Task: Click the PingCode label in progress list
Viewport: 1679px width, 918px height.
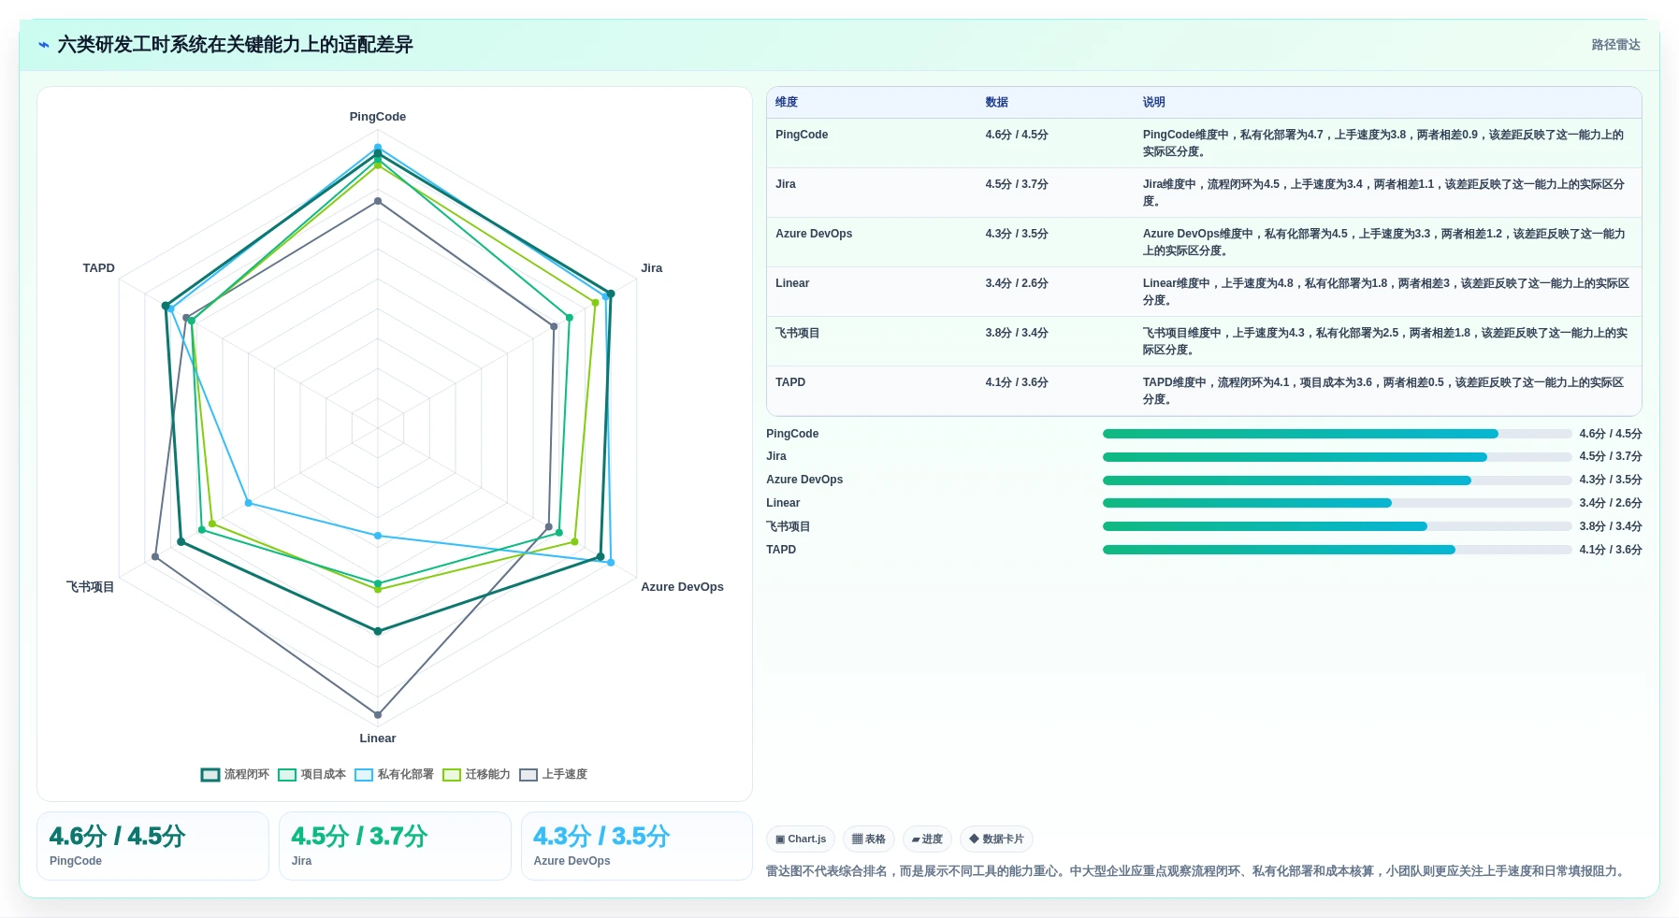Action: [792, 434]
